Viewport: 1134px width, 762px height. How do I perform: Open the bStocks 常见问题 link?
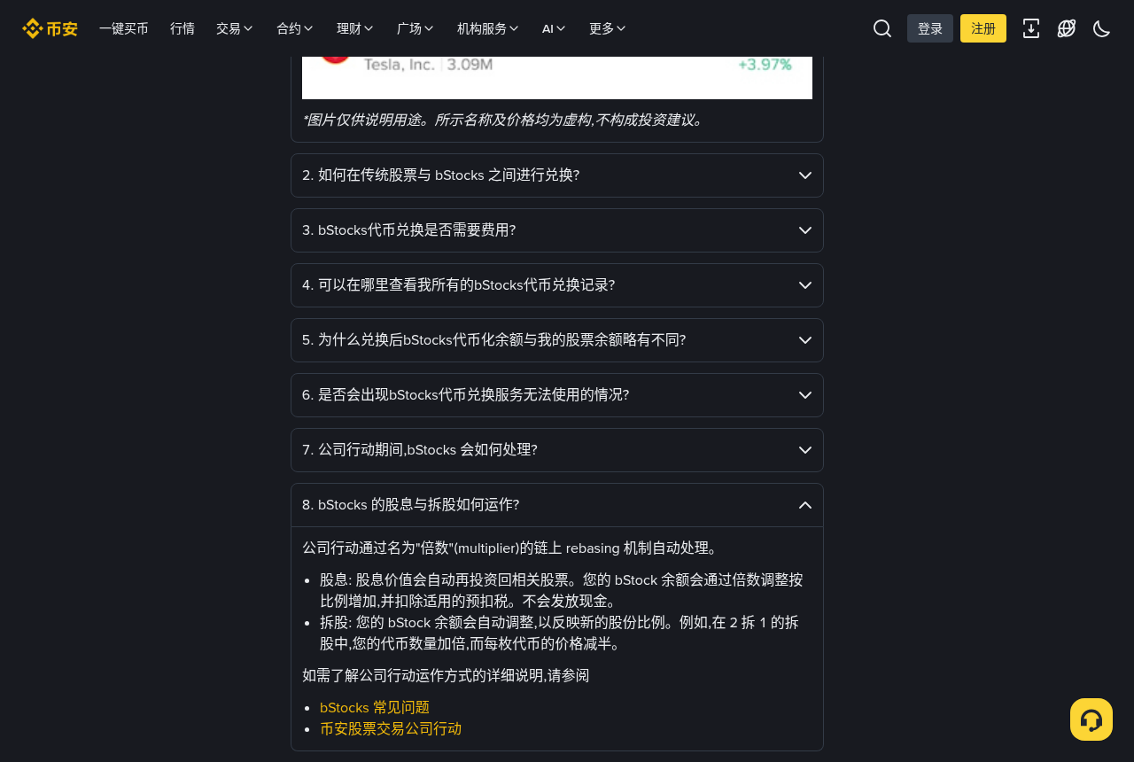375,707
